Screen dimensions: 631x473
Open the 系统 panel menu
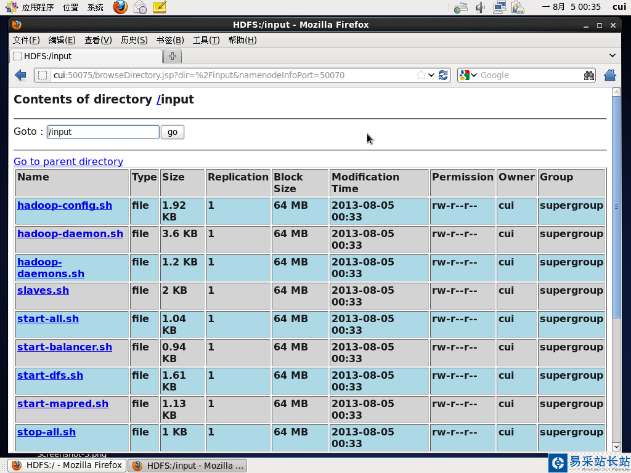pos(96,7)
